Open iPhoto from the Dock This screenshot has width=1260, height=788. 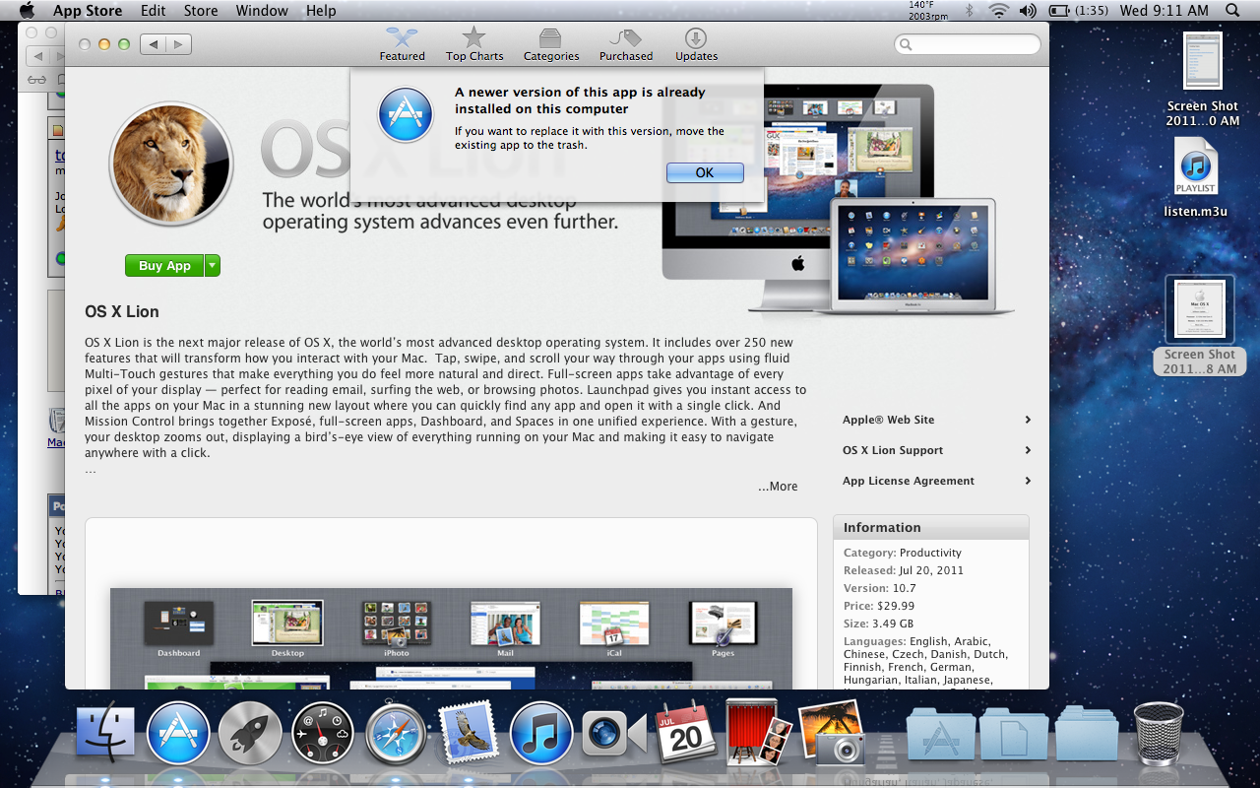832,733
